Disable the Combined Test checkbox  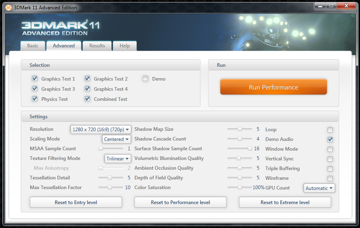coord(87,99)
